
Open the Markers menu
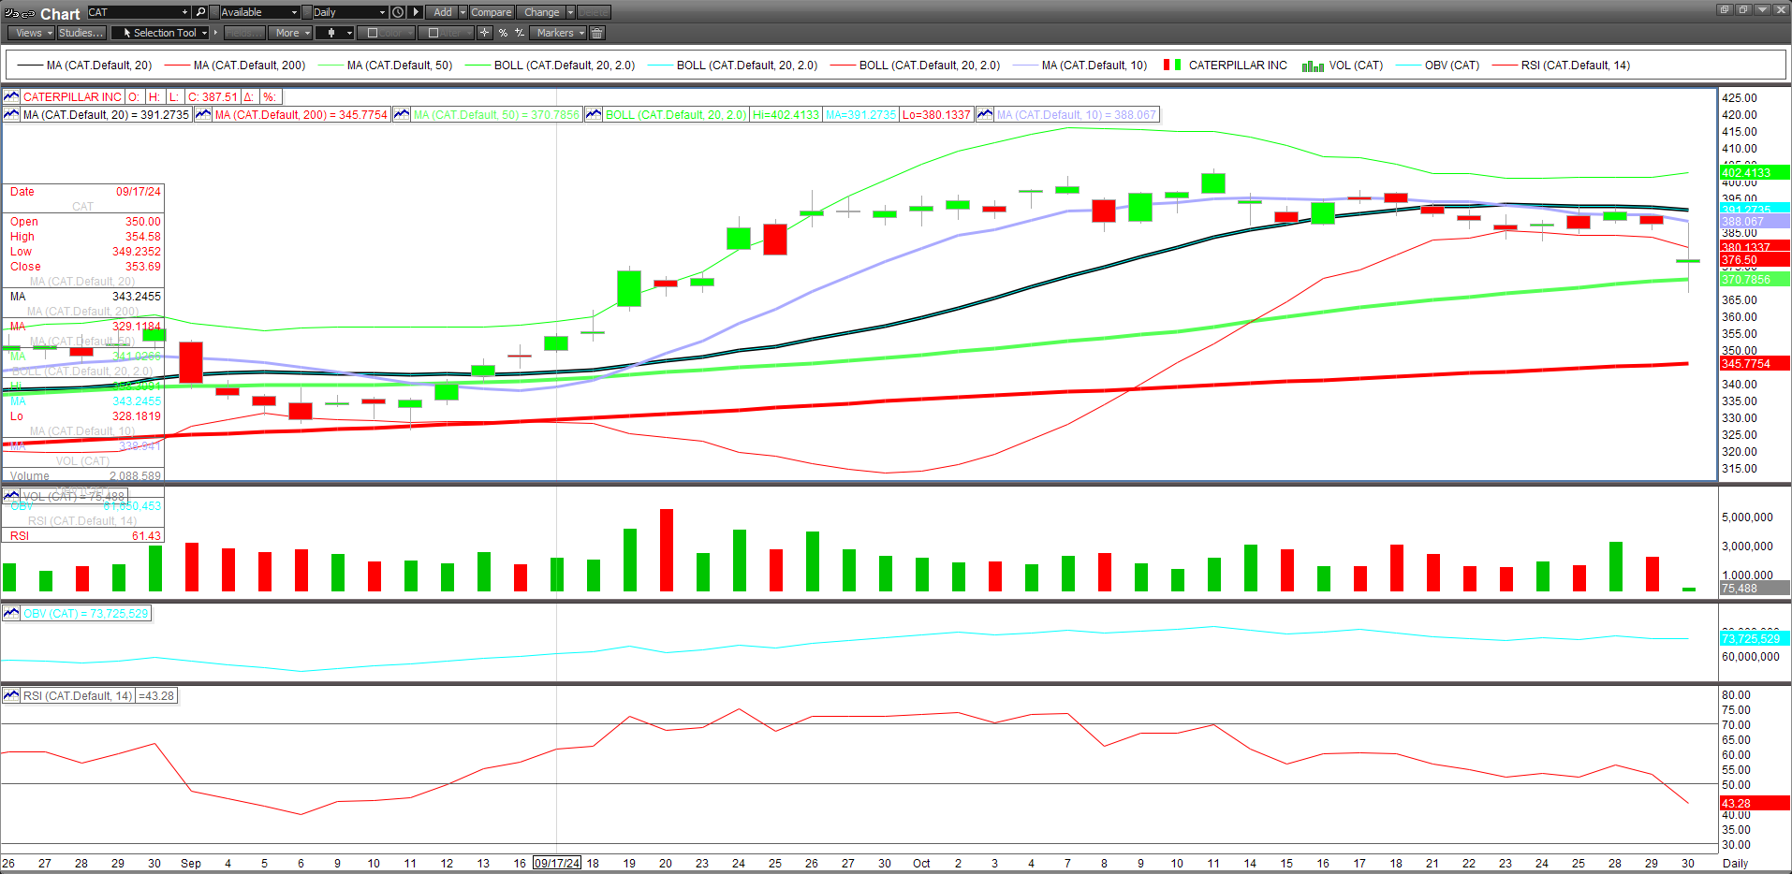tap(559, 33)
